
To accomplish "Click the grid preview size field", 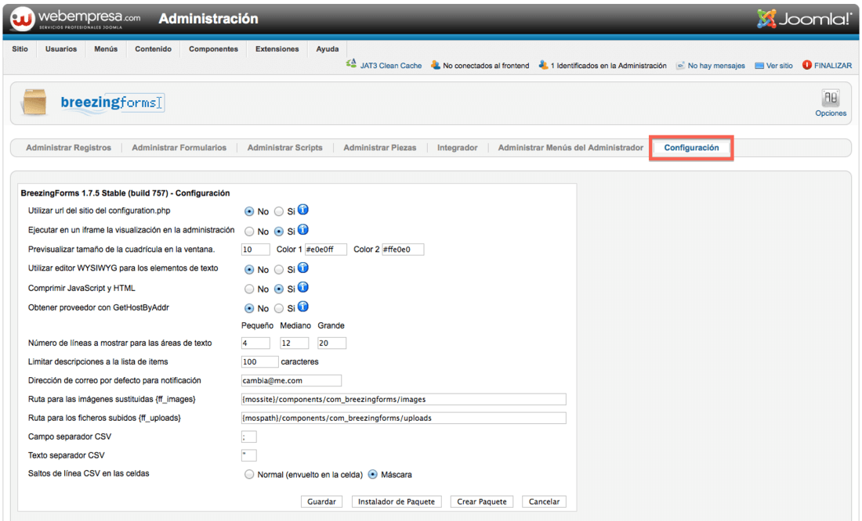I will pyautogui.click(x=255, y=250).
